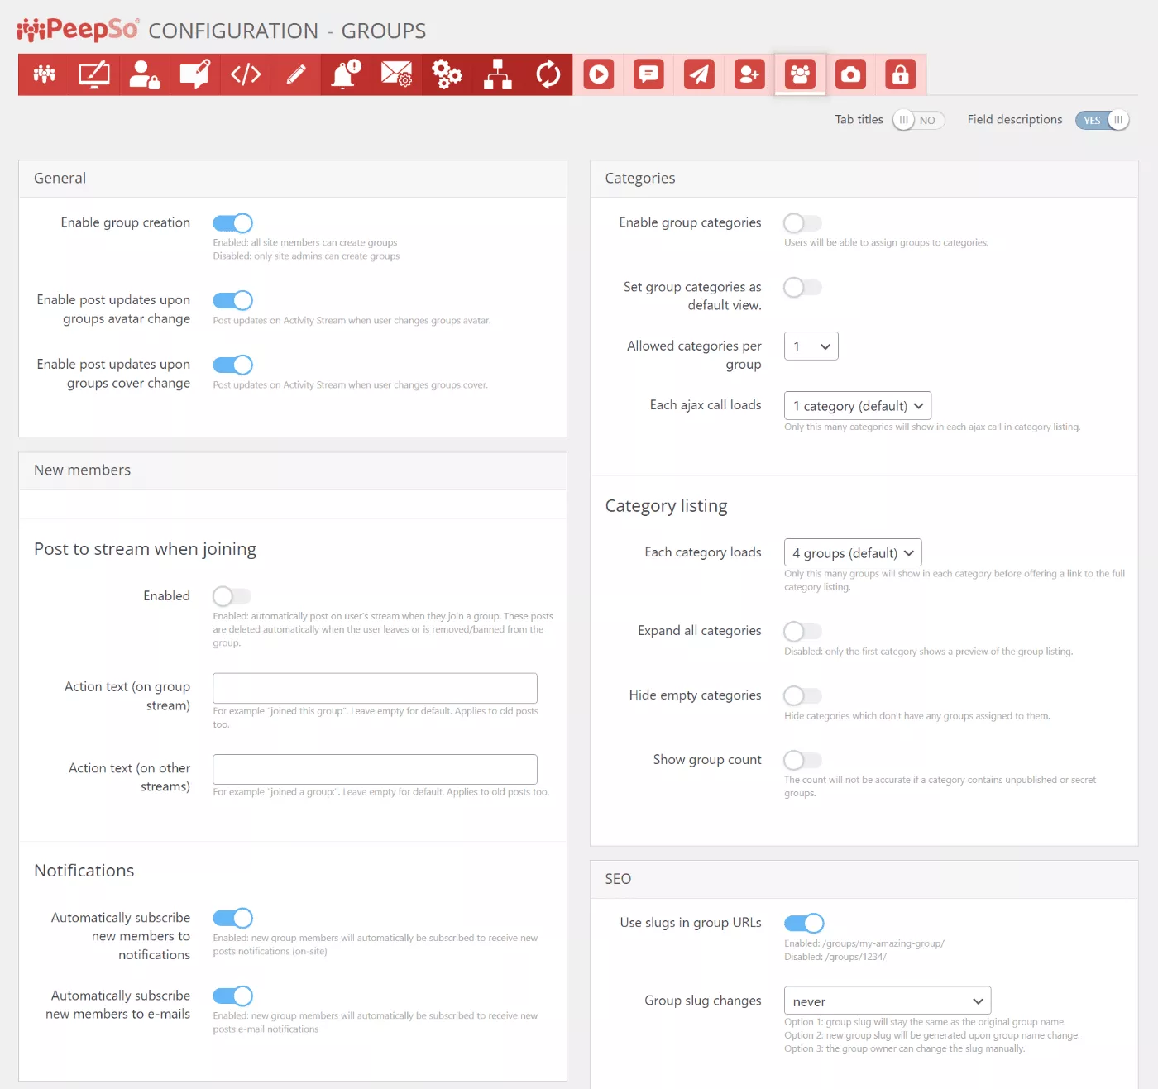Open the Group slug changes dropdown
Image resolution: width=1158 pixels, height=1089 pixels.
pos(888,1001)
